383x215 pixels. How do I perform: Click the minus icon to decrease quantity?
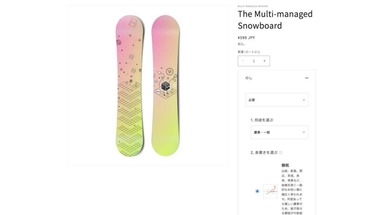pos(243,61)
